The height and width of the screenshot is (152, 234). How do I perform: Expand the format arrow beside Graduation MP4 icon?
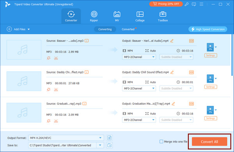(216, 110)
